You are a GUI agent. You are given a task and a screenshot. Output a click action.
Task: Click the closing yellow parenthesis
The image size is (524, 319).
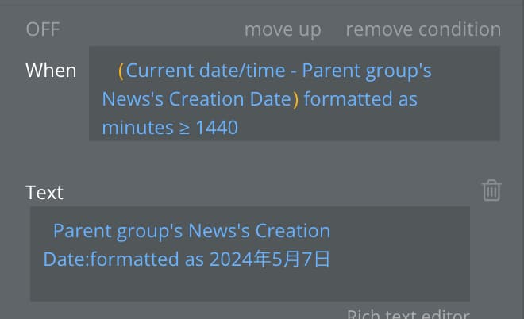pos(295,100)
